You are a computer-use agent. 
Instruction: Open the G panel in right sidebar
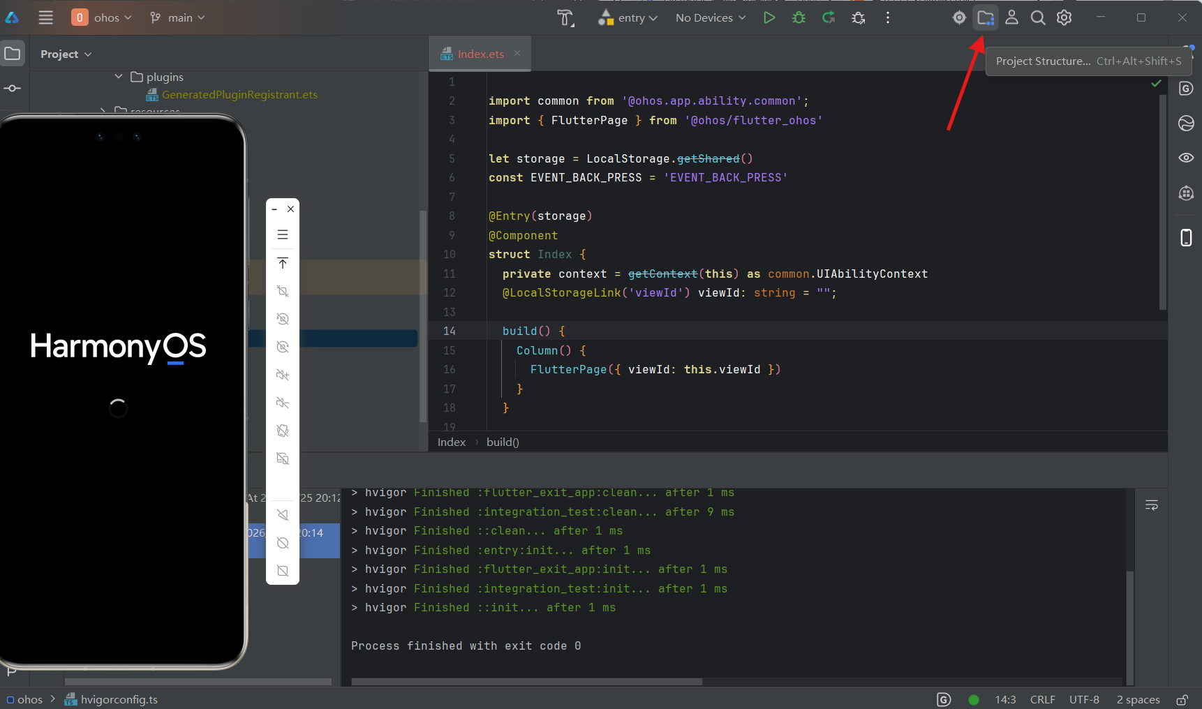(x=1186, y=89)
